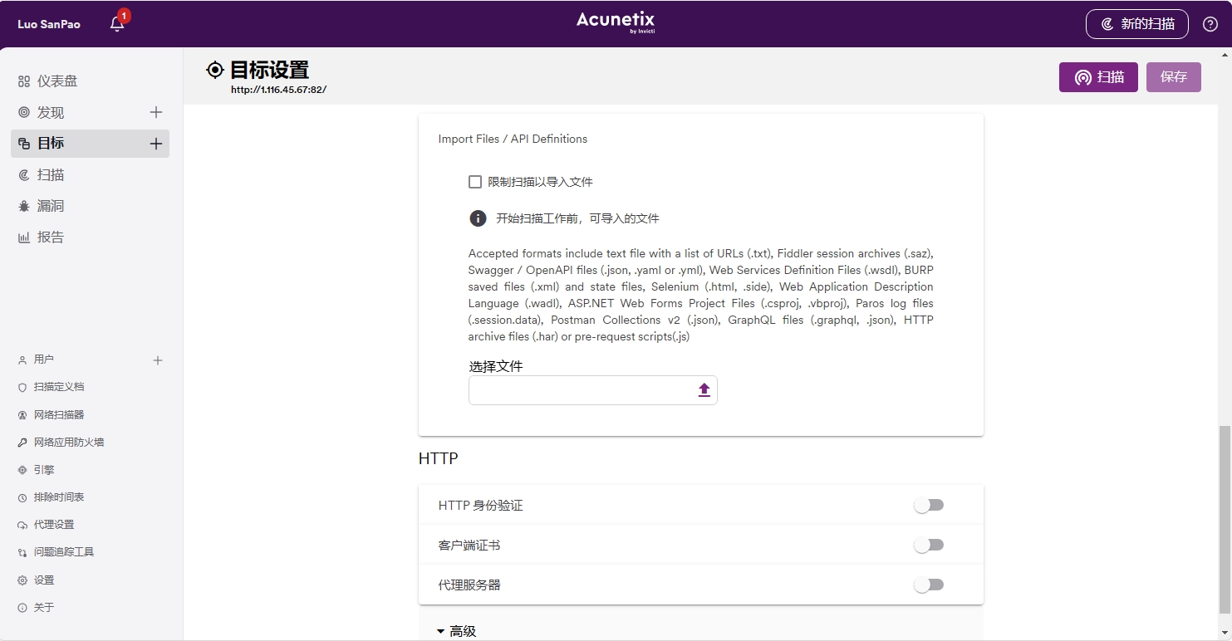1232x641 pixels.
Task: Open 代理设置 link
Action: click(x=54, y=525)
